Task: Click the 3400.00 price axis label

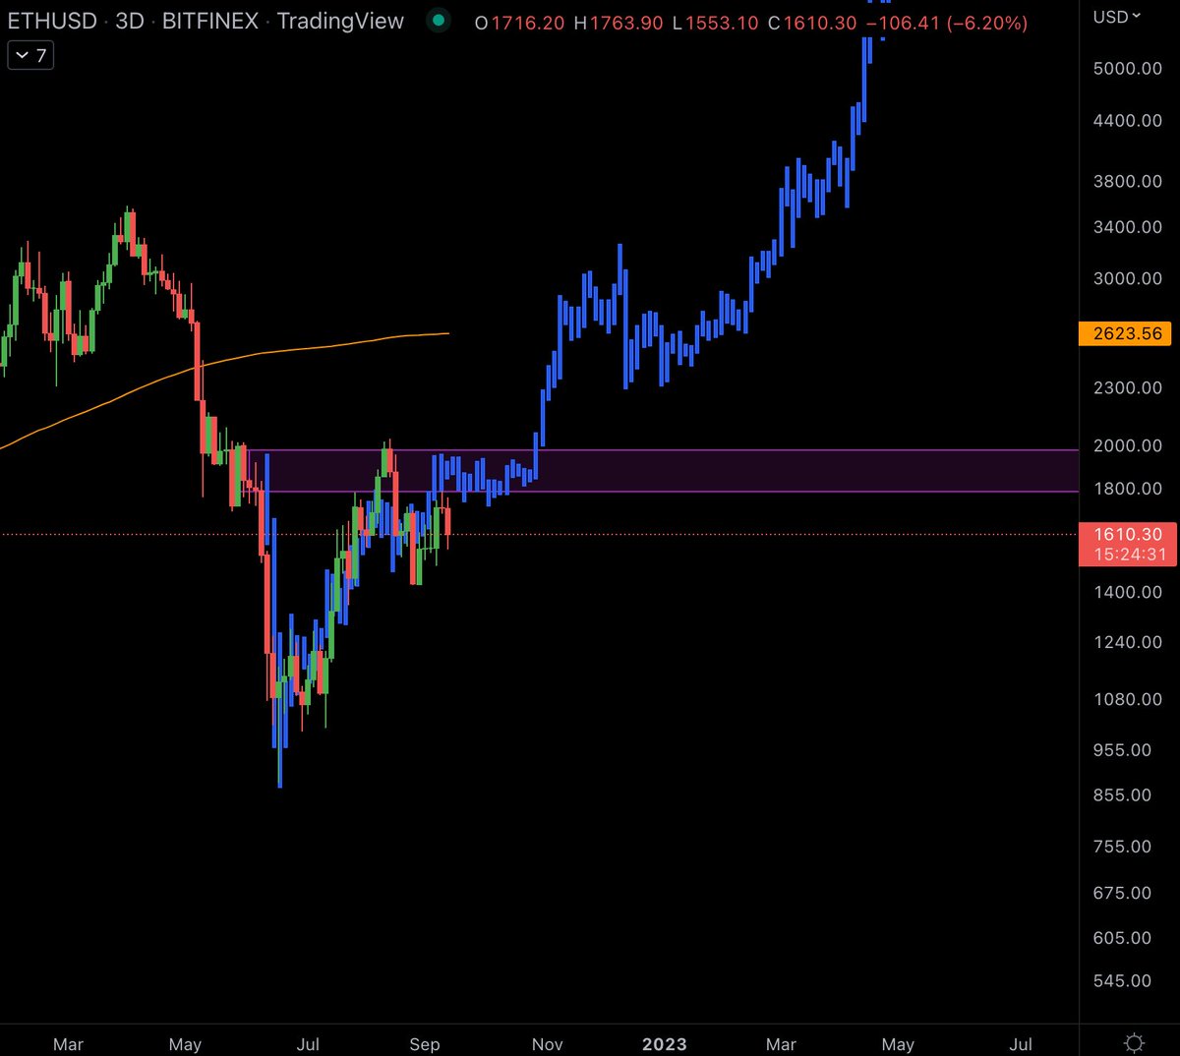Action: [1127, 226]
